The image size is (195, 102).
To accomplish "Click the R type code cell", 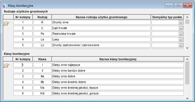I will [x=42, y=22].
